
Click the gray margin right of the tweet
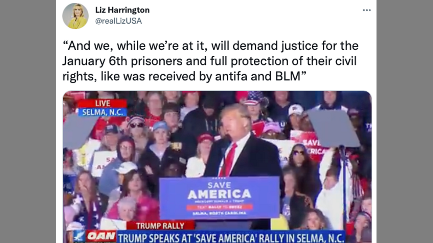(405, 122)
